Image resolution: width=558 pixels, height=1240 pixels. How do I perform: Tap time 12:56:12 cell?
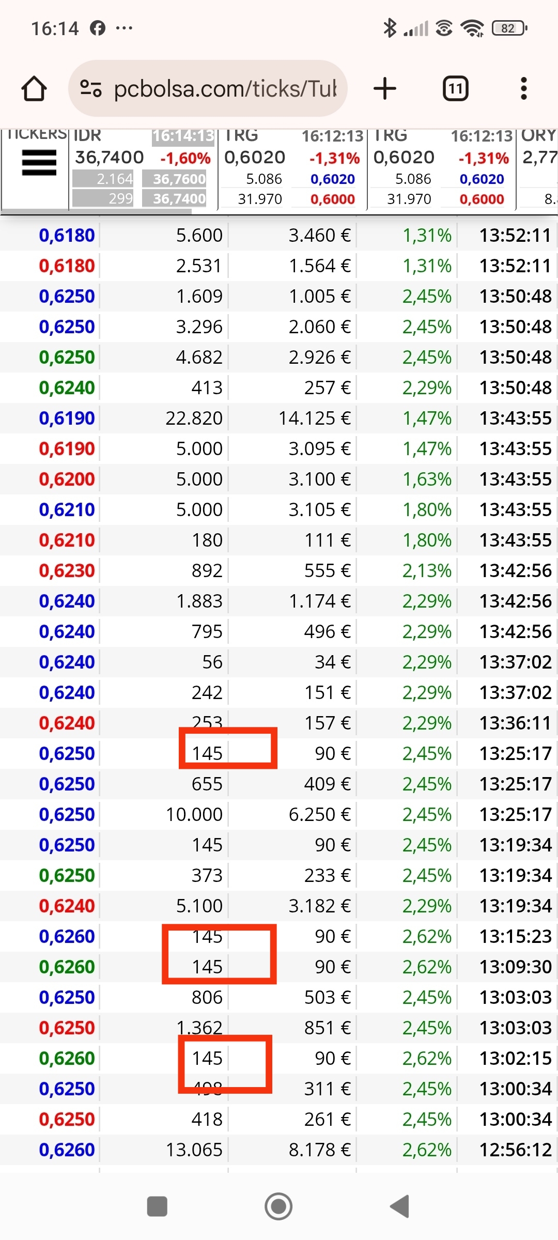click(x=516, y=1150)
